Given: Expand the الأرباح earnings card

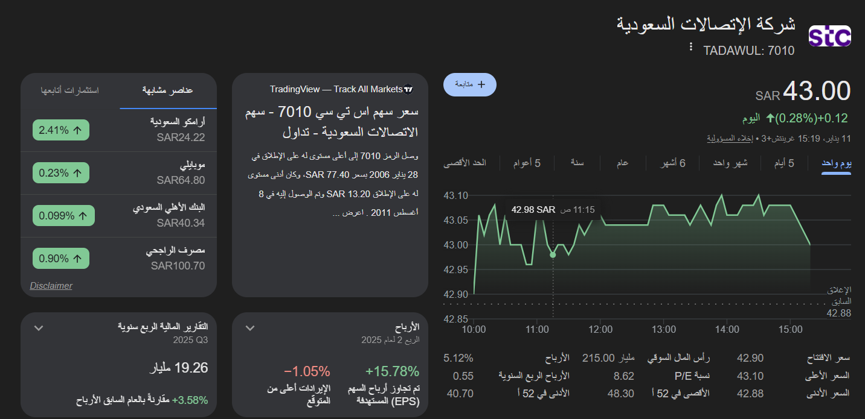Looking at the screenshot, I should coord(249,327).
